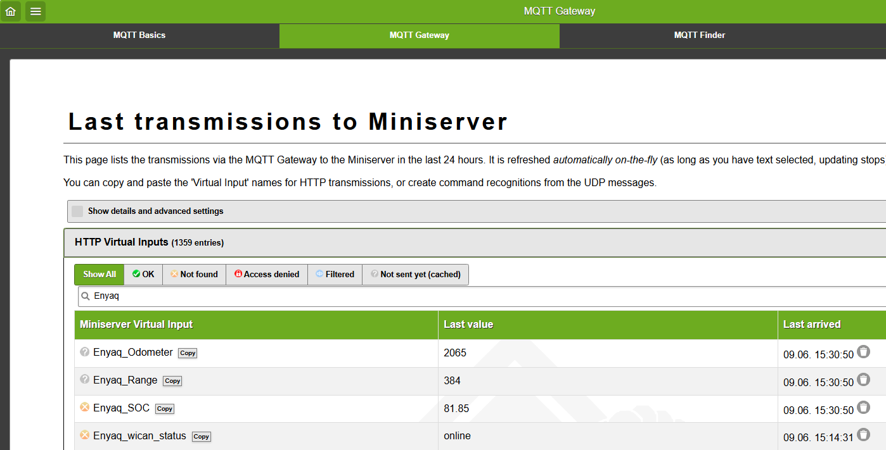Image resolution: width=886 pixels, height=450 pixels.
Task: Click the Miniserver Virtual Input column header
Action: click(256, 325)
